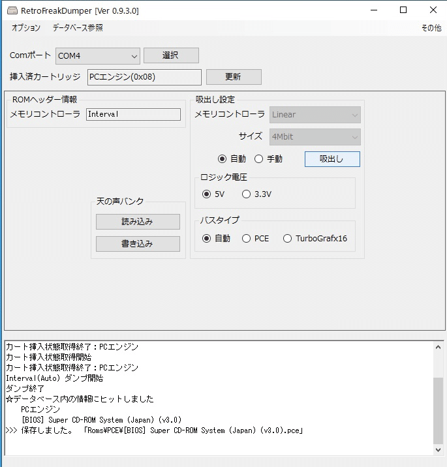Open the Linear memory controller dropdown
Screen dimensions: 447x467
315,115
